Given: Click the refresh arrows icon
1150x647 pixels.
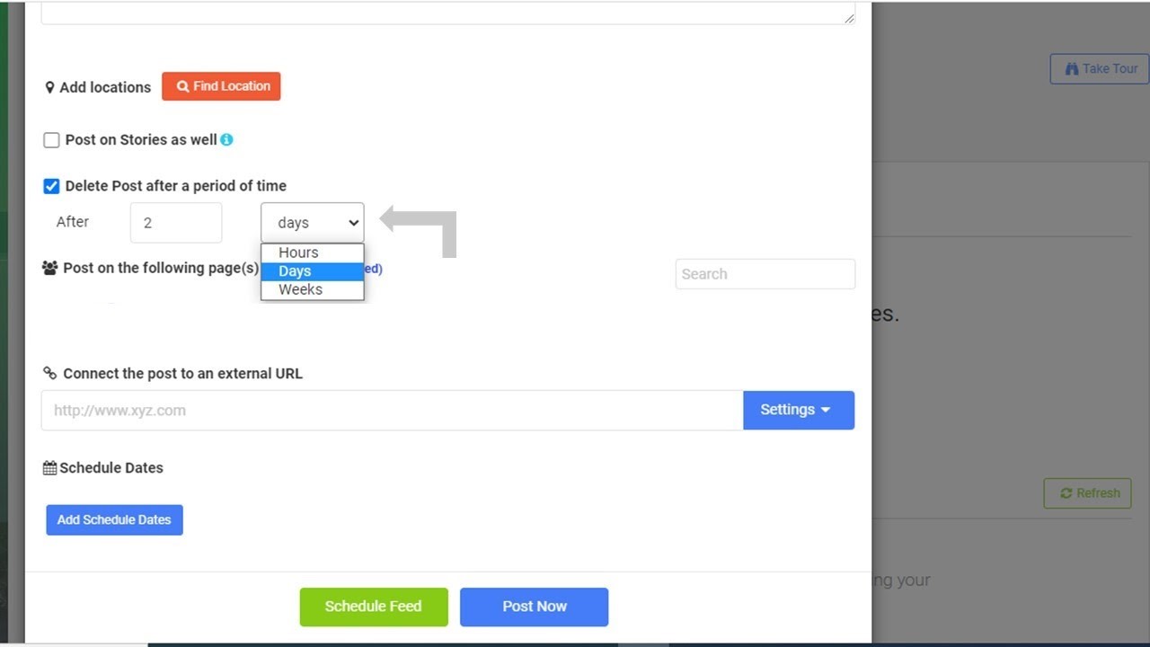Looking at the screenshot, I should click(x=1066, y=493).
